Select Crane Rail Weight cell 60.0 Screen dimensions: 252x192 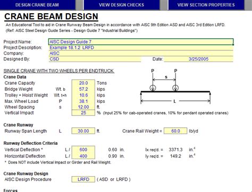tap(175, 131)
